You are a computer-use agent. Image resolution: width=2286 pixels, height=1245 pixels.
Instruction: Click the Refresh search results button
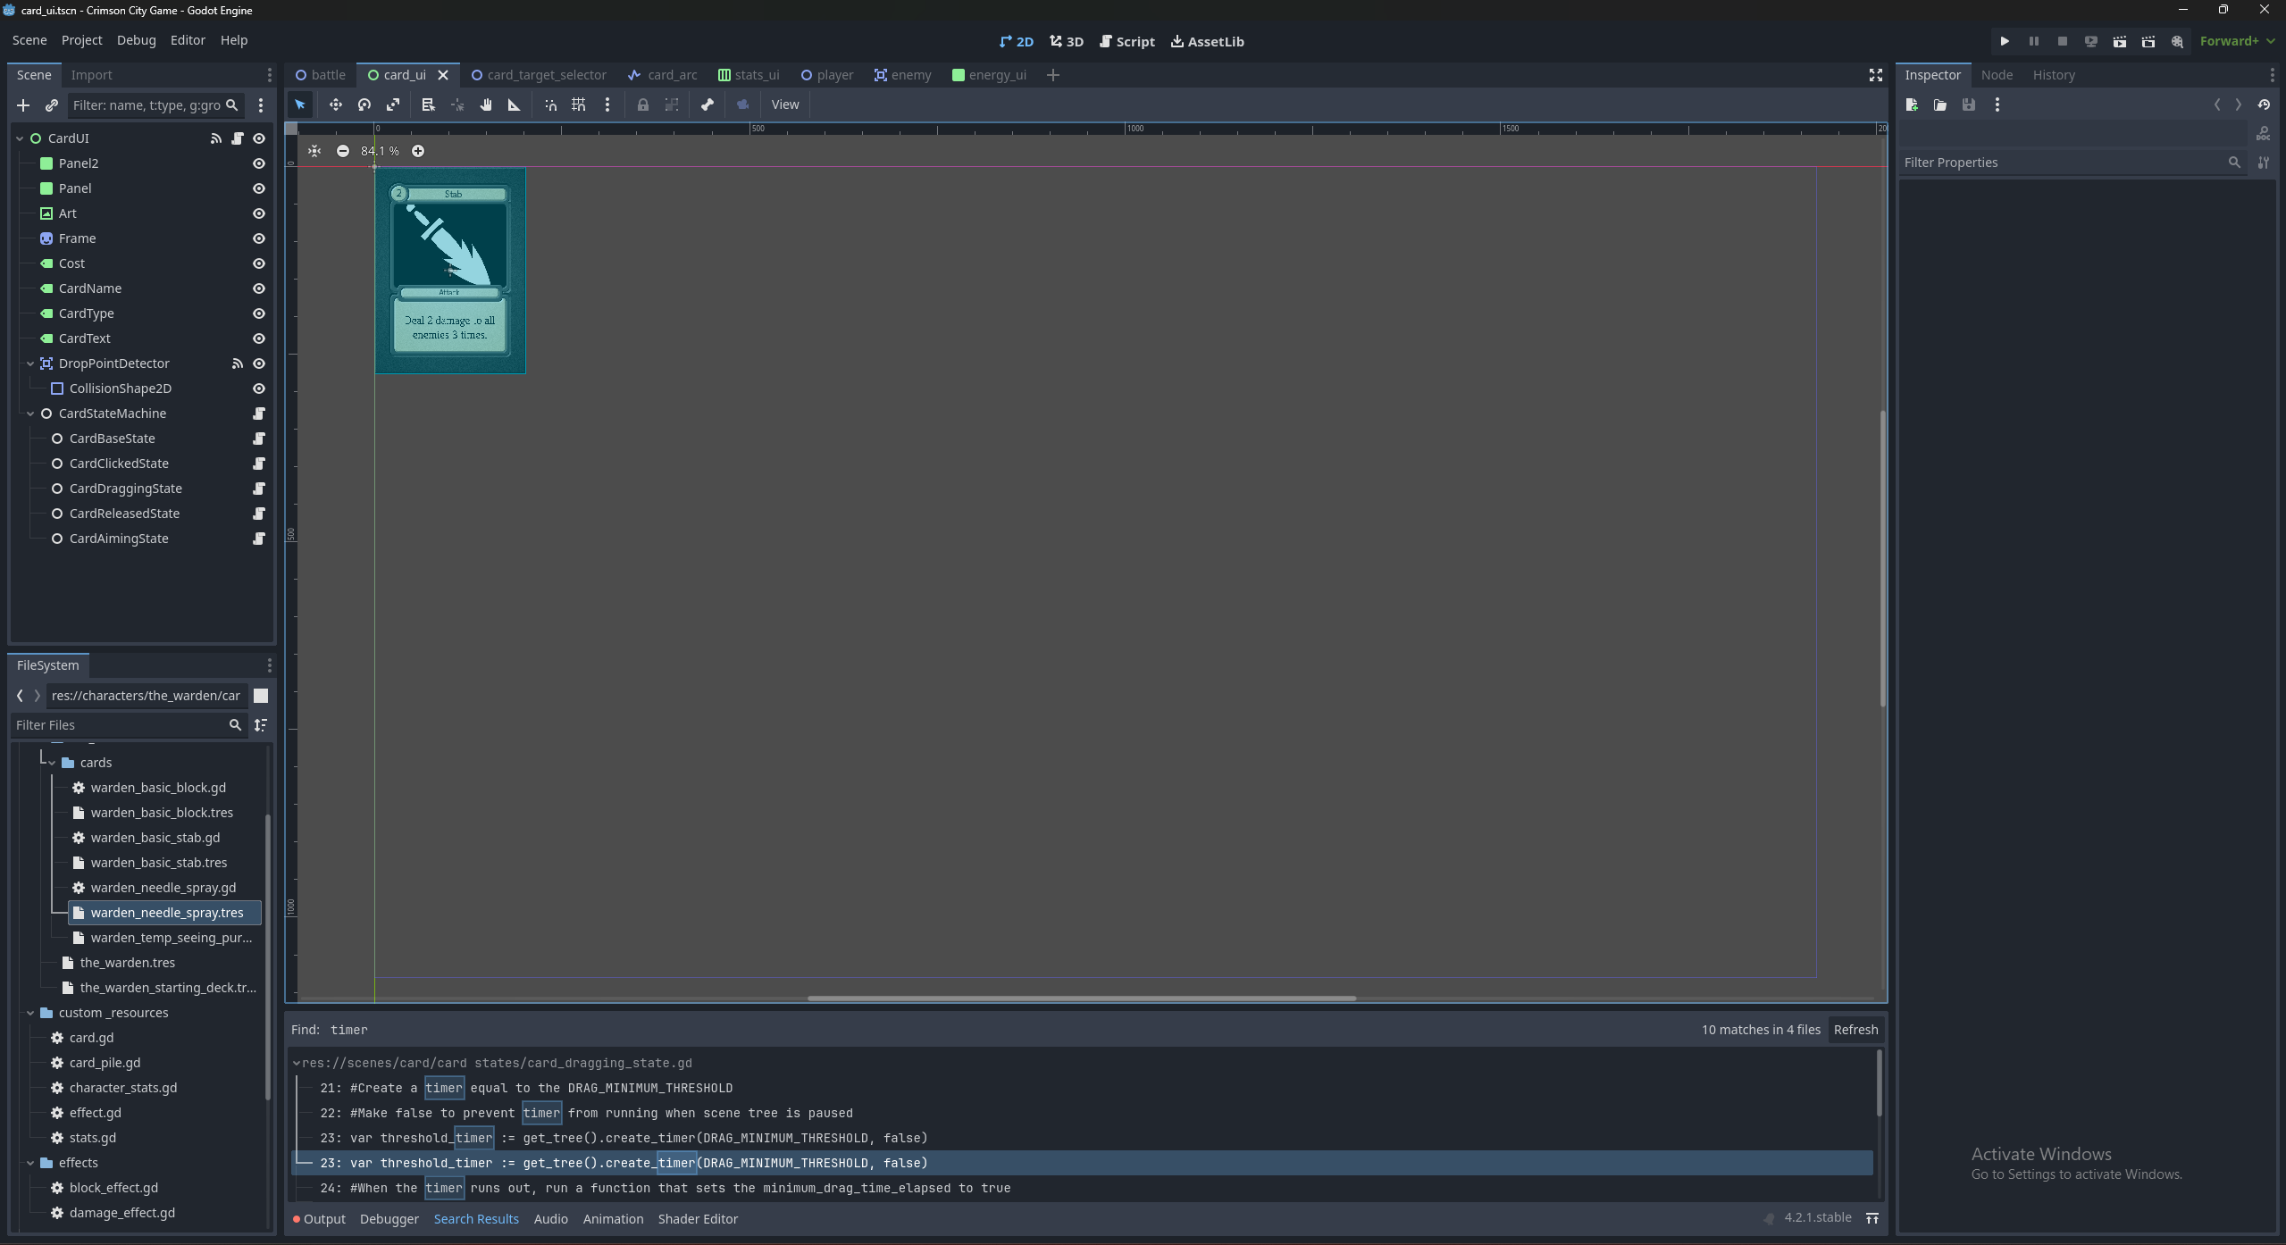(x=1855, y=1030)
